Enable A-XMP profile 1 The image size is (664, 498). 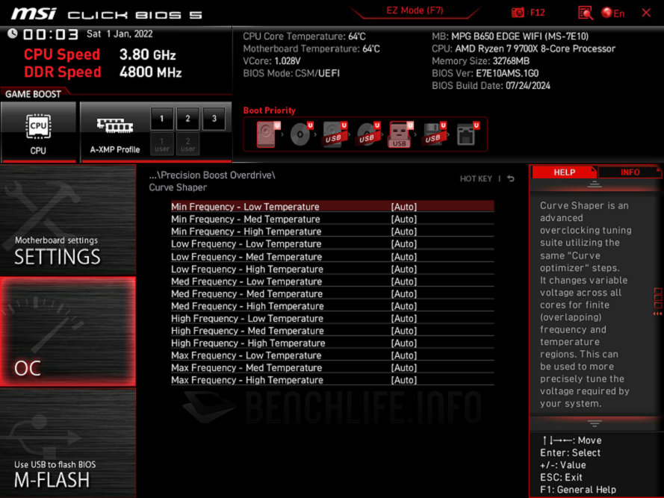pos(161,119)
